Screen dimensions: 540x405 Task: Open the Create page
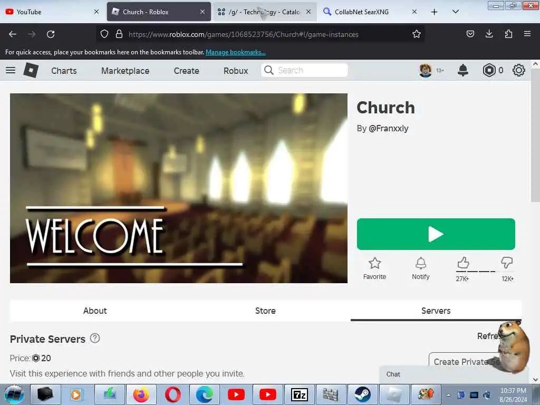click(x=186, y=71)
